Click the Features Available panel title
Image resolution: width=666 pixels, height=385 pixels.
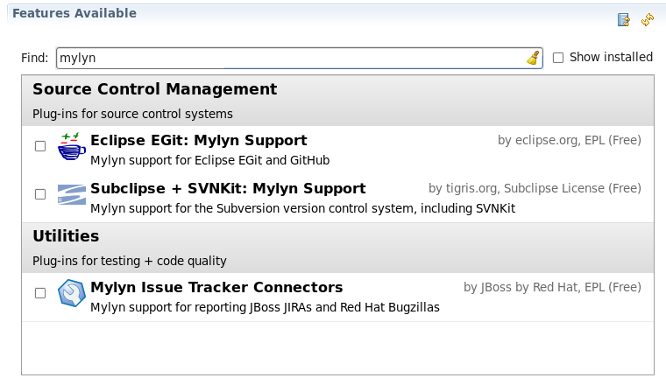pos(74,14)
